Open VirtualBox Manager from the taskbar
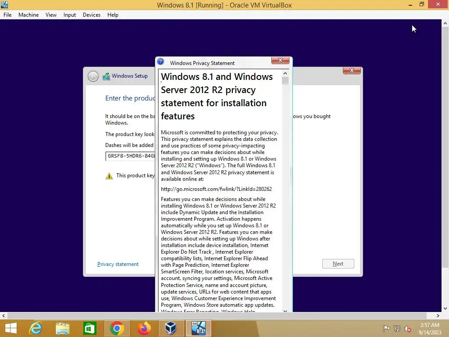This screenshot has height=337, width=449. (171, 328)
